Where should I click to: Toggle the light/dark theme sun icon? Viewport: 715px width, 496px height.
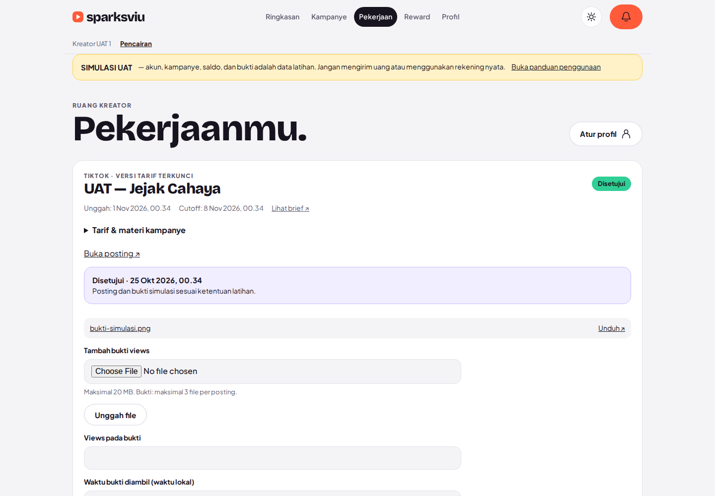pyautogui.click(x=591, y=17)
